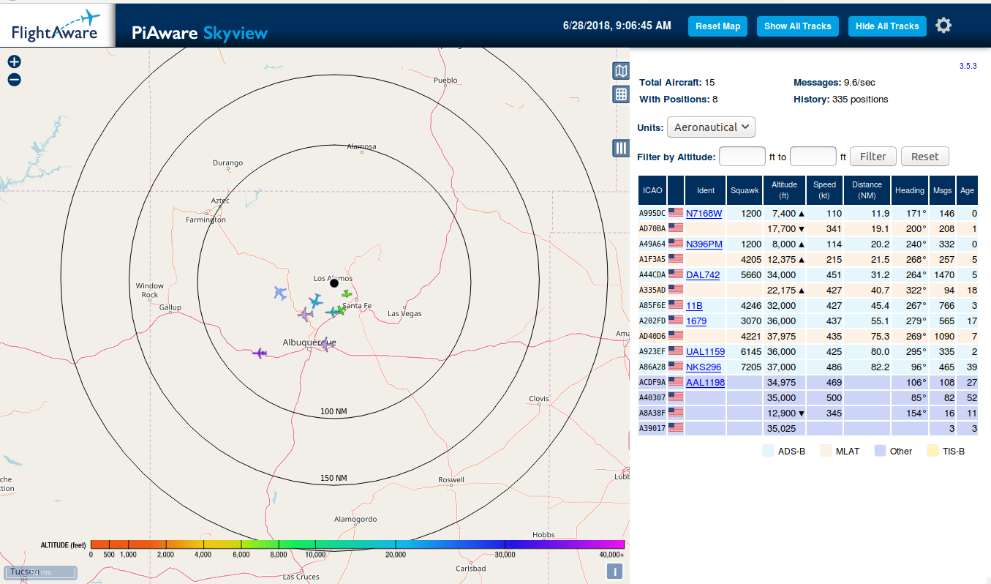Click the FlightAware logo

[x=57, y=26]
